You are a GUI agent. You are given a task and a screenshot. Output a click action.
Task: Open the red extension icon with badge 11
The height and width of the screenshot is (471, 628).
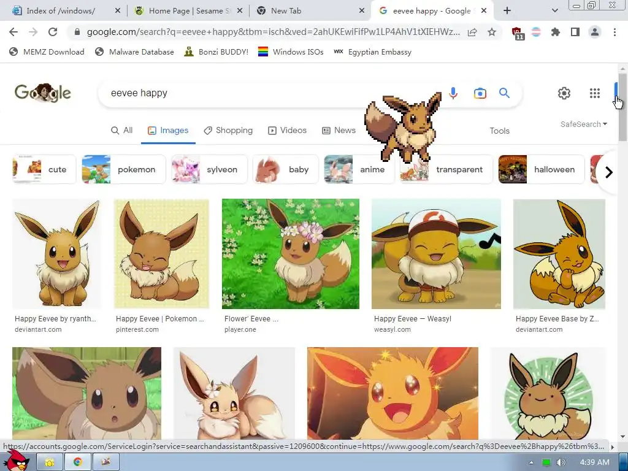click(518, 33)
